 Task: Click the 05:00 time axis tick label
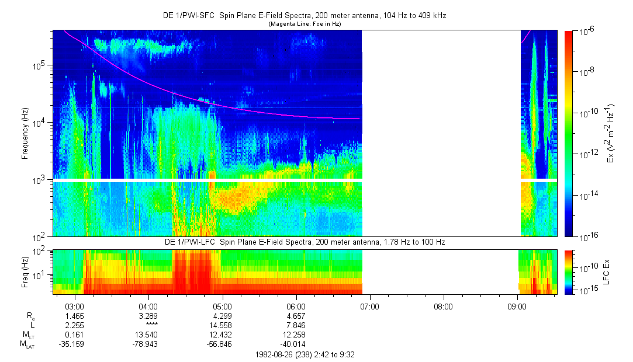(x=222, y=306)
